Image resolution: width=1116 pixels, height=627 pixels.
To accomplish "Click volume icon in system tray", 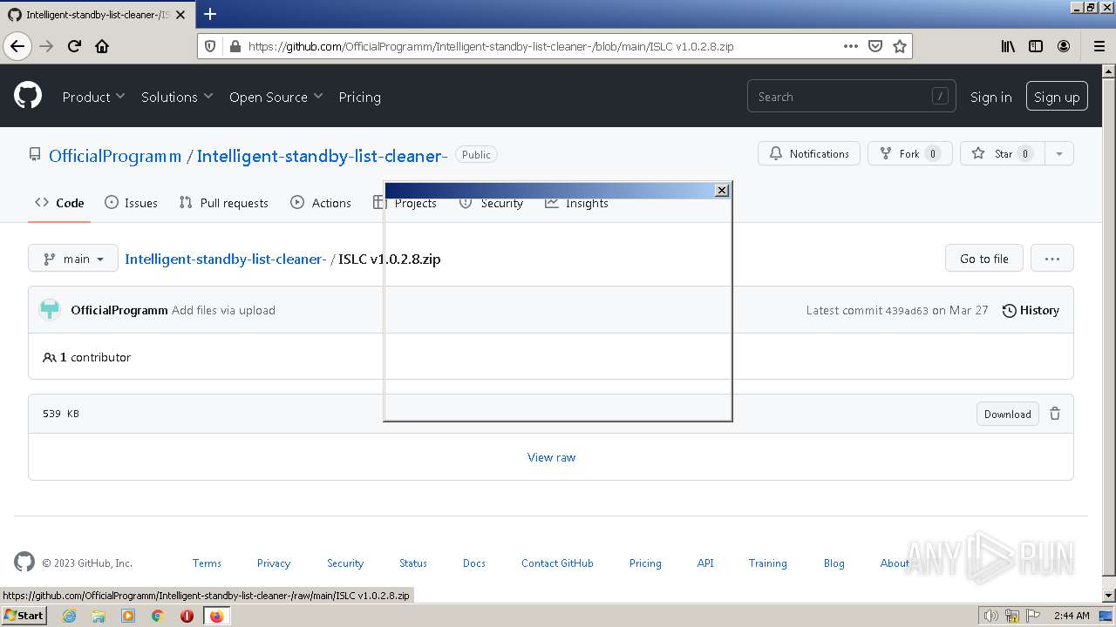I will pyautogui.click(x=990, y=616).
